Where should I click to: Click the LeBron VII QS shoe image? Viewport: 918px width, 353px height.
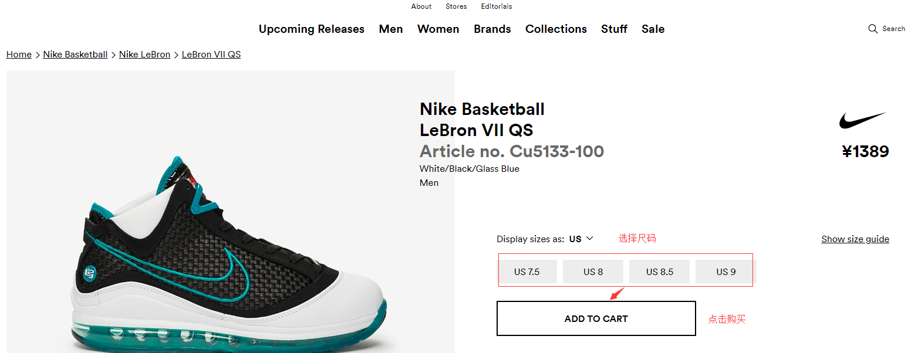[x=230, y=258]
